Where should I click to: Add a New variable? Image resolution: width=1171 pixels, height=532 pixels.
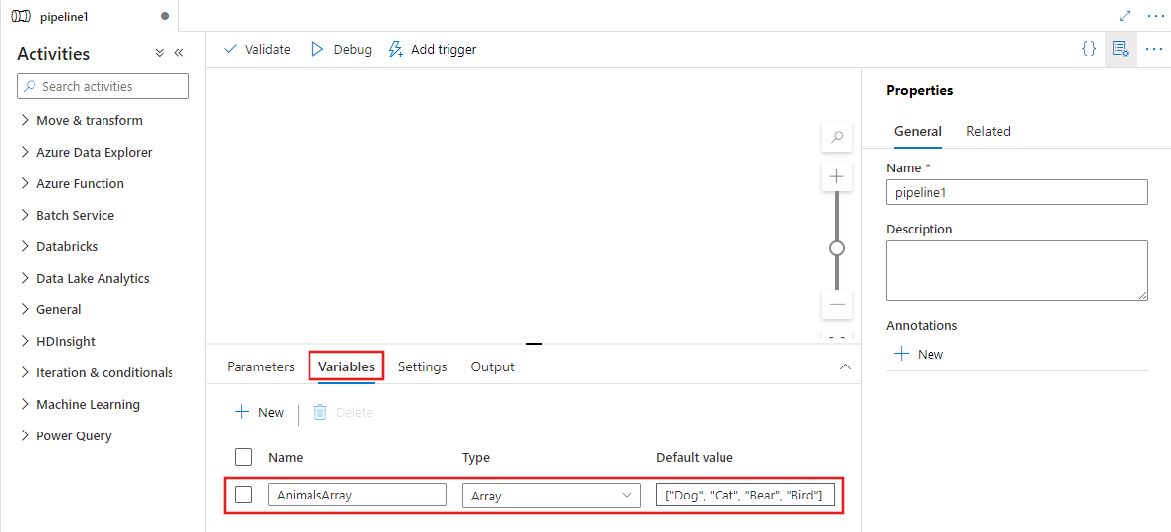tap(259, 412)
